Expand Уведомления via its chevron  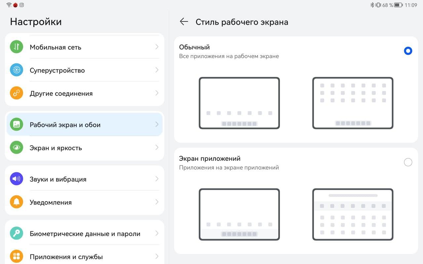click(x=157, y=202)
